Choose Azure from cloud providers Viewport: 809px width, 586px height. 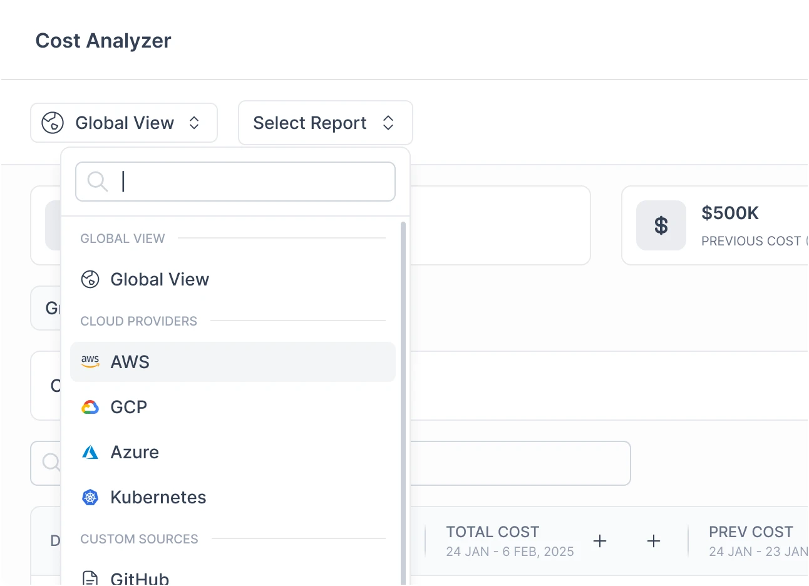(x=233, y=452)
